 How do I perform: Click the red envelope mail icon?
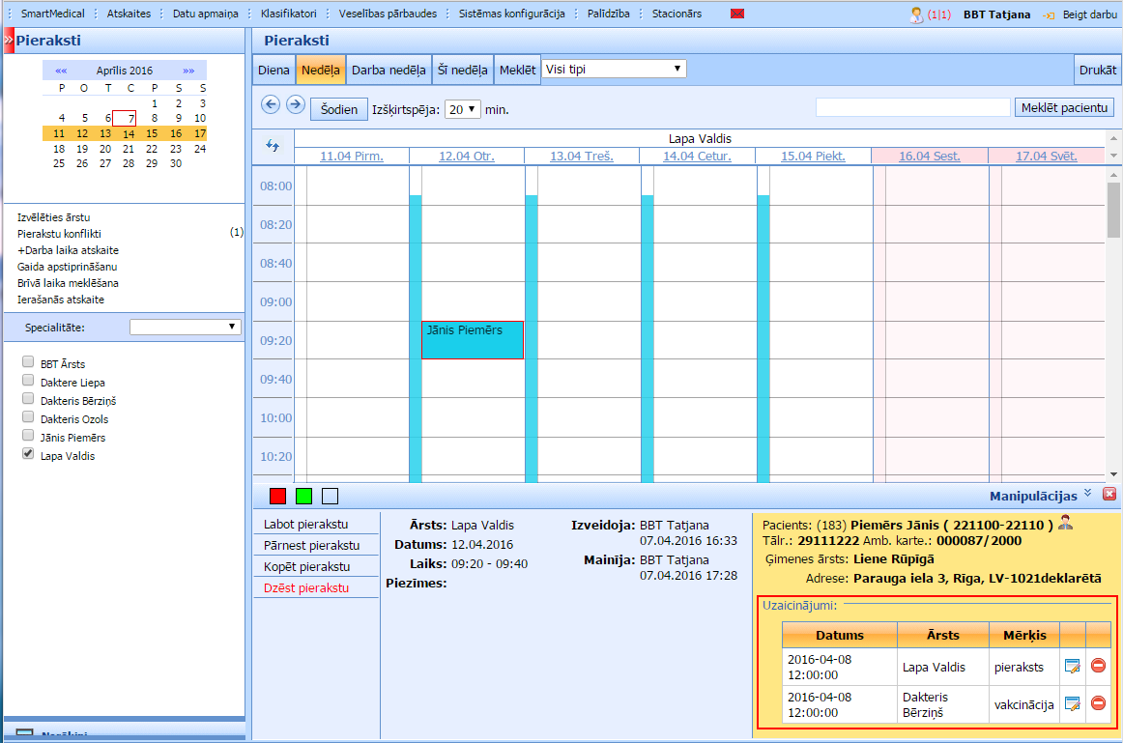click(x=737, y=14)
